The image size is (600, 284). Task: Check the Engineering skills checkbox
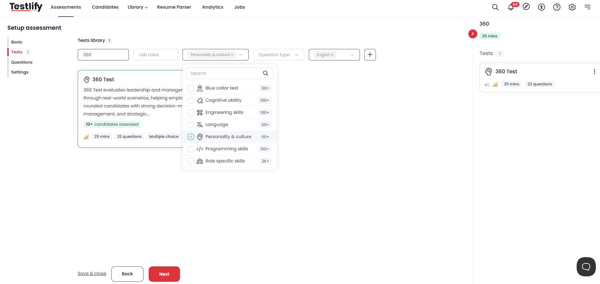tap(191, 113)
